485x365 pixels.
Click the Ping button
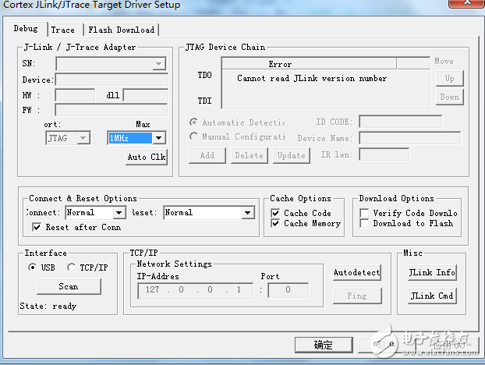point(357,296)
